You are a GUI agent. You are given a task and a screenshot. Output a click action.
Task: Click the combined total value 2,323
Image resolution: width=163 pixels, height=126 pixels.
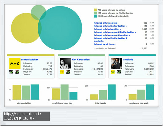[144, 48]
